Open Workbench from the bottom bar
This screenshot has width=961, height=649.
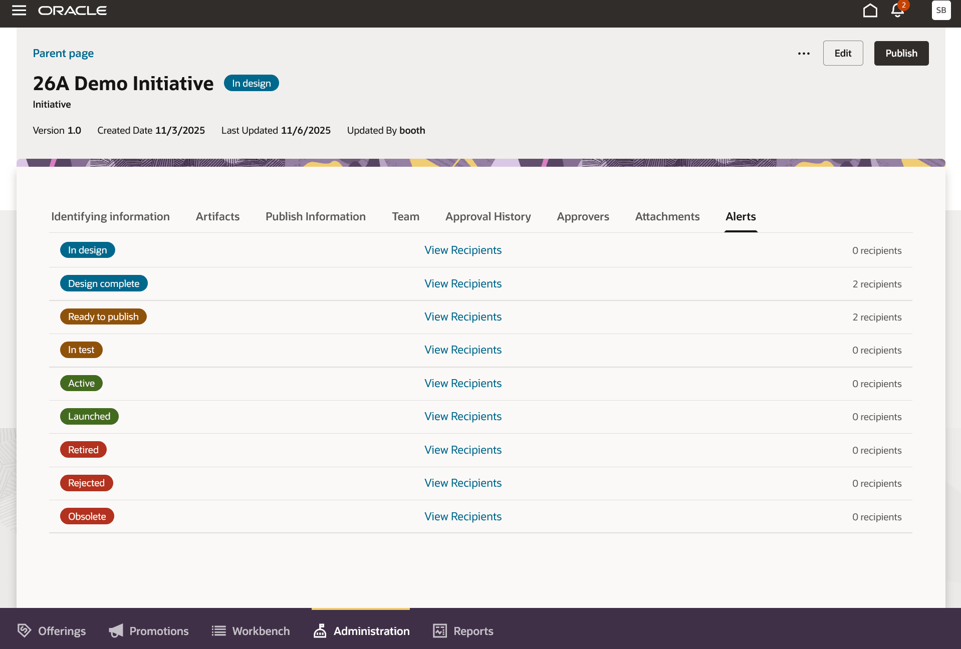point(250,630)
